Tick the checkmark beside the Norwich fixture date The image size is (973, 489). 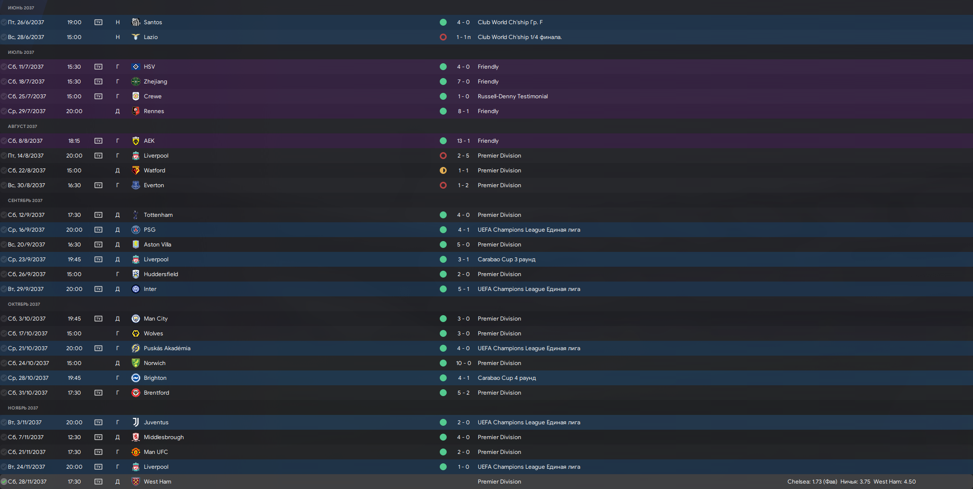pos(4,363)
